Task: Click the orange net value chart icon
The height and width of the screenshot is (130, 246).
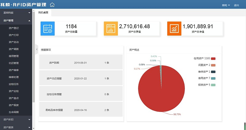Action: pos(174,29)
